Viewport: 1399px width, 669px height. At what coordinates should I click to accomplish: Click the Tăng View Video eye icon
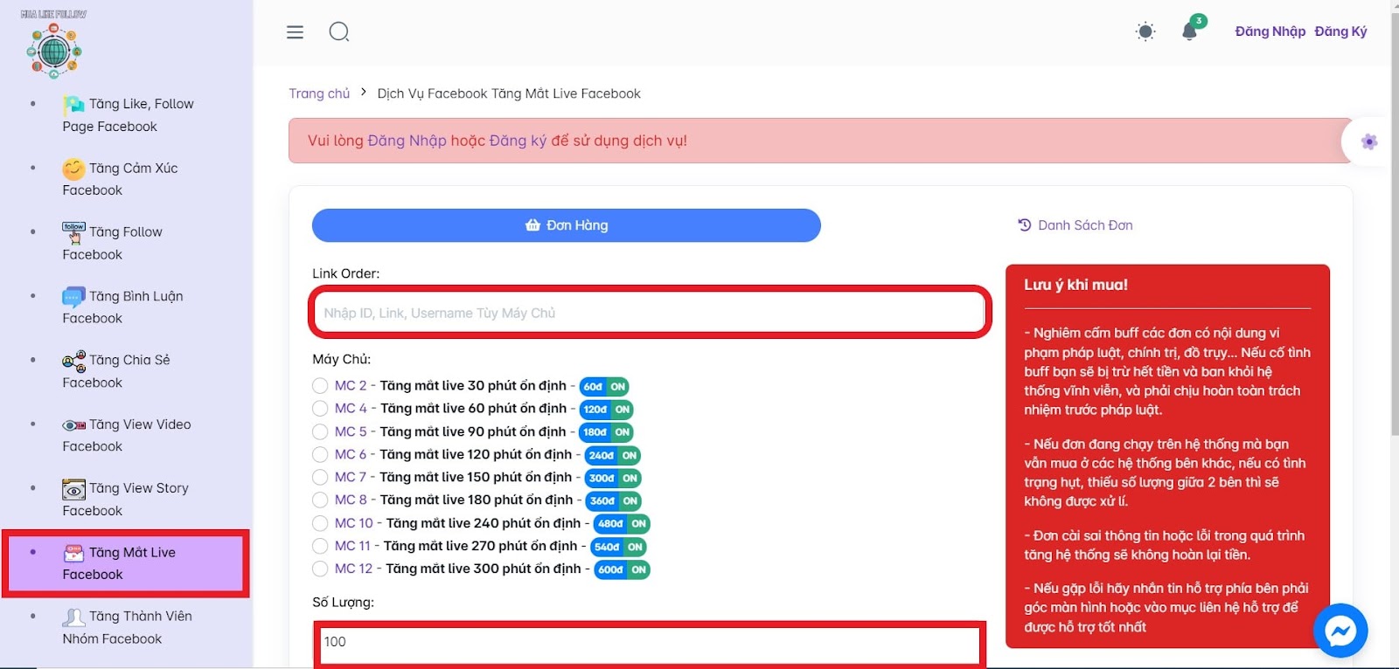(x=73, y=425)
